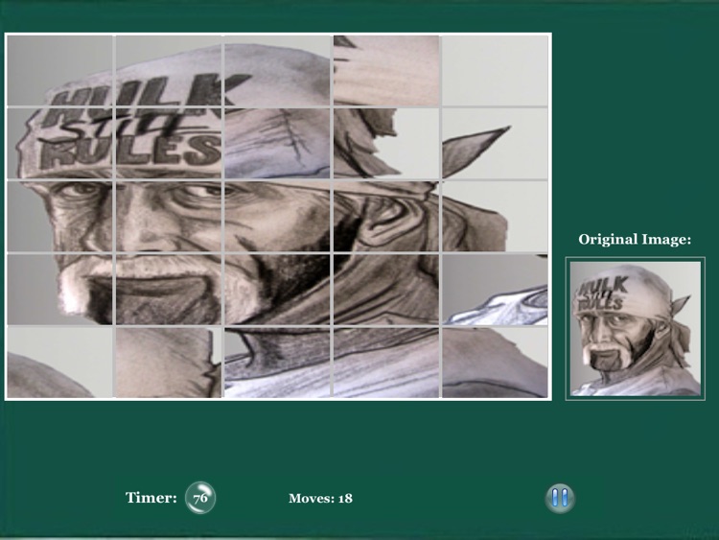Pick the tile with dark jawline beard

(277, 290)
